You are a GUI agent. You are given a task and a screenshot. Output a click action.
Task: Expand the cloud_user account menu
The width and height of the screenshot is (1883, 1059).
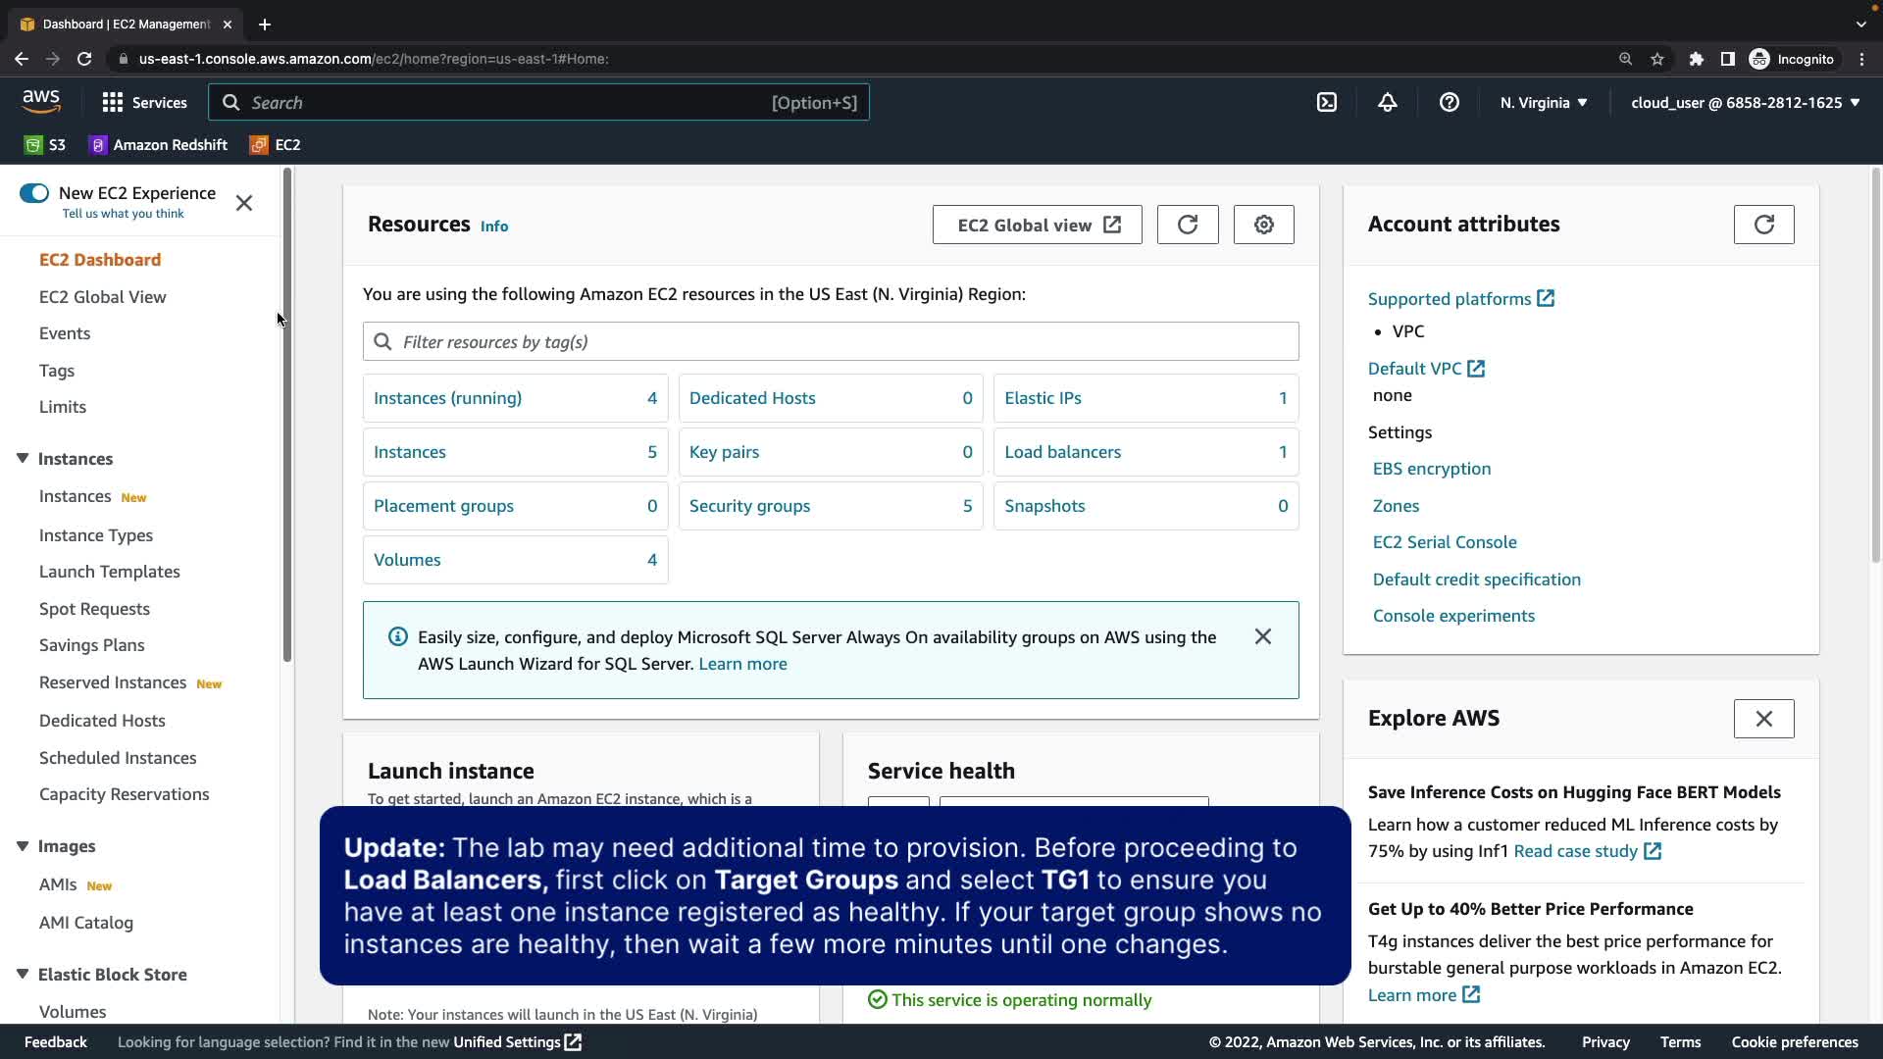pyautogui.click(x=1745, y=102)
